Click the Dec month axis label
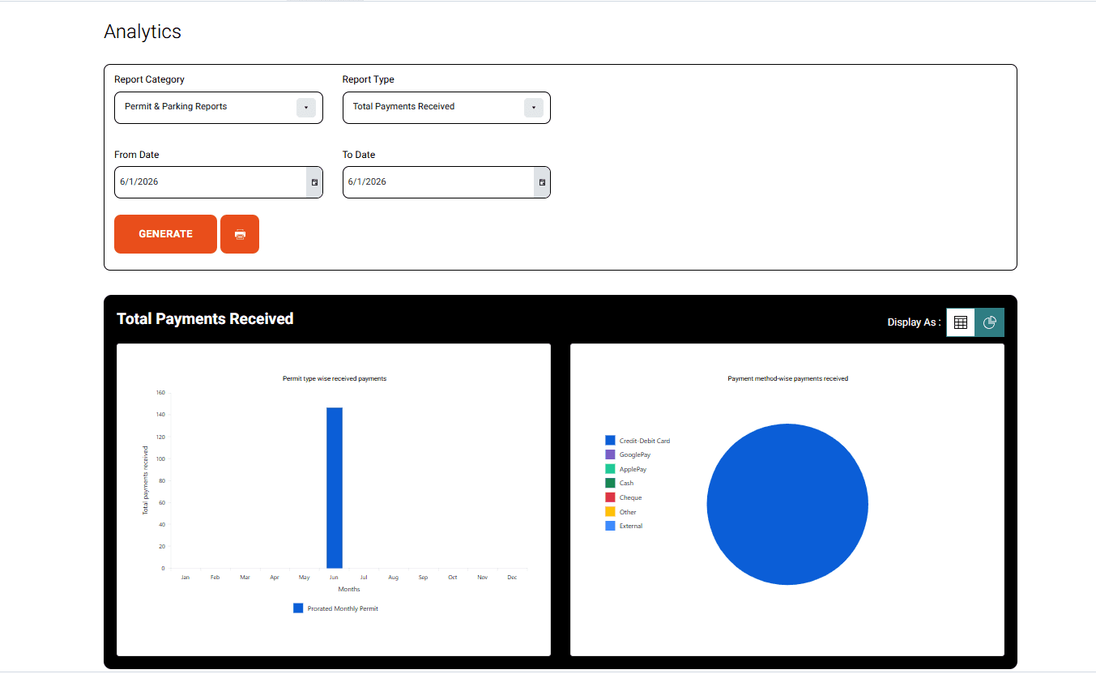The image size is (1096, 674). [x=512, y=578]
